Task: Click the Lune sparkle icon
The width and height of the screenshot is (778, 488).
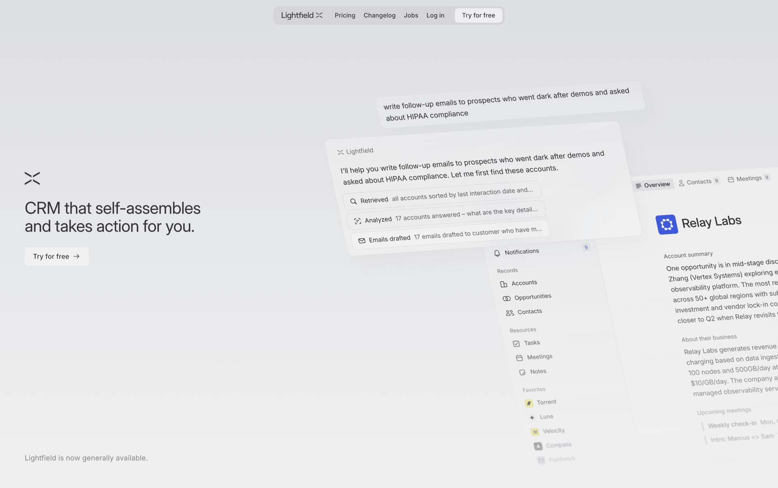Action: [532, 418]
